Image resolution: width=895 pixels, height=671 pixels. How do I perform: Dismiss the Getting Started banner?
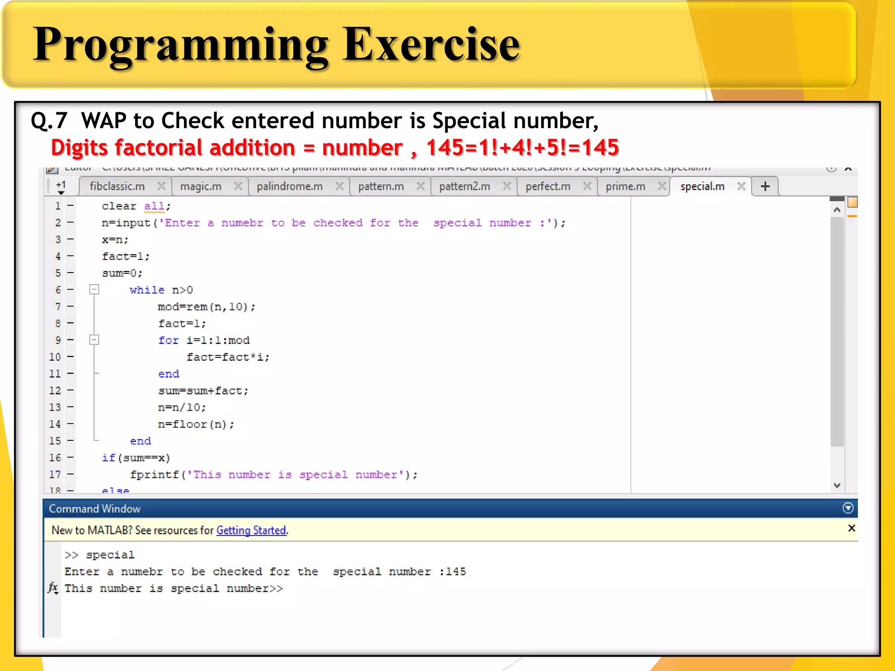(851, 528)
